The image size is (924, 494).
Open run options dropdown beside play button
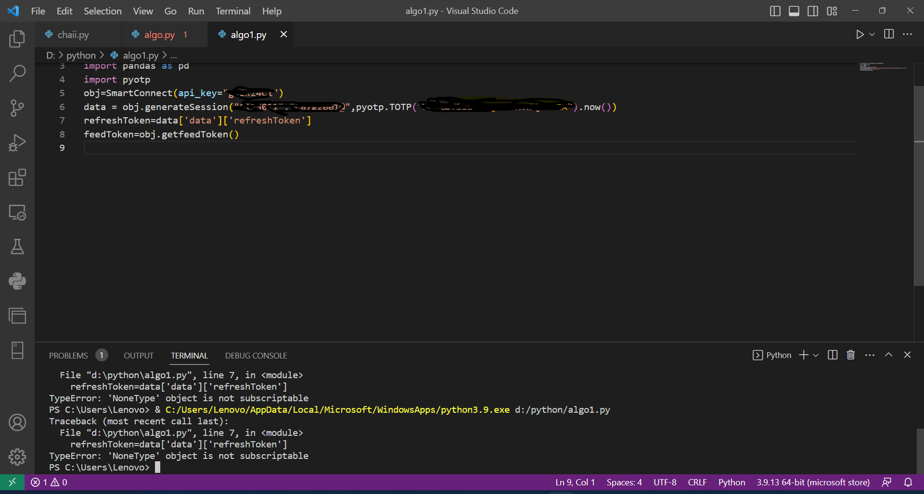pyautogui.click(x=872, y=35)
